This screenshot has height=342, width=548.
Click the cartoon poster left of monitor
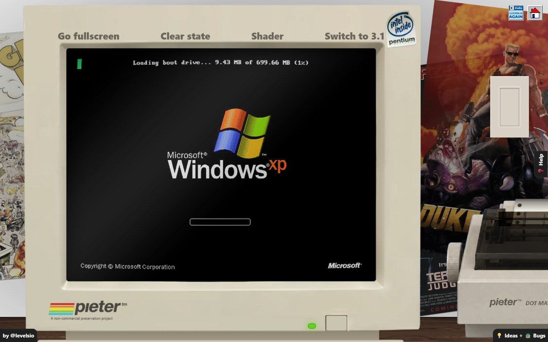(12, 156)
